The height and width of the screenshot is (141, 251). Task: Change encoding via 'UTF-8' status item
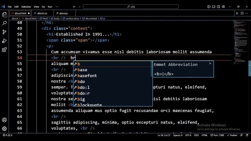(188, 135)
